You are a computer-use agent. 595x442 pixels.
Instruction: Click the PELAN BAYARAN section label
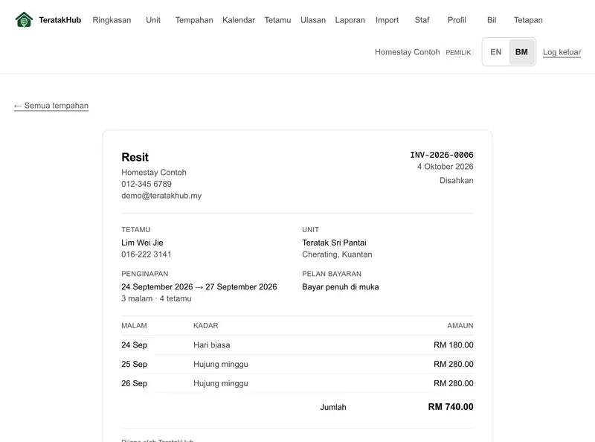[332, 274]
